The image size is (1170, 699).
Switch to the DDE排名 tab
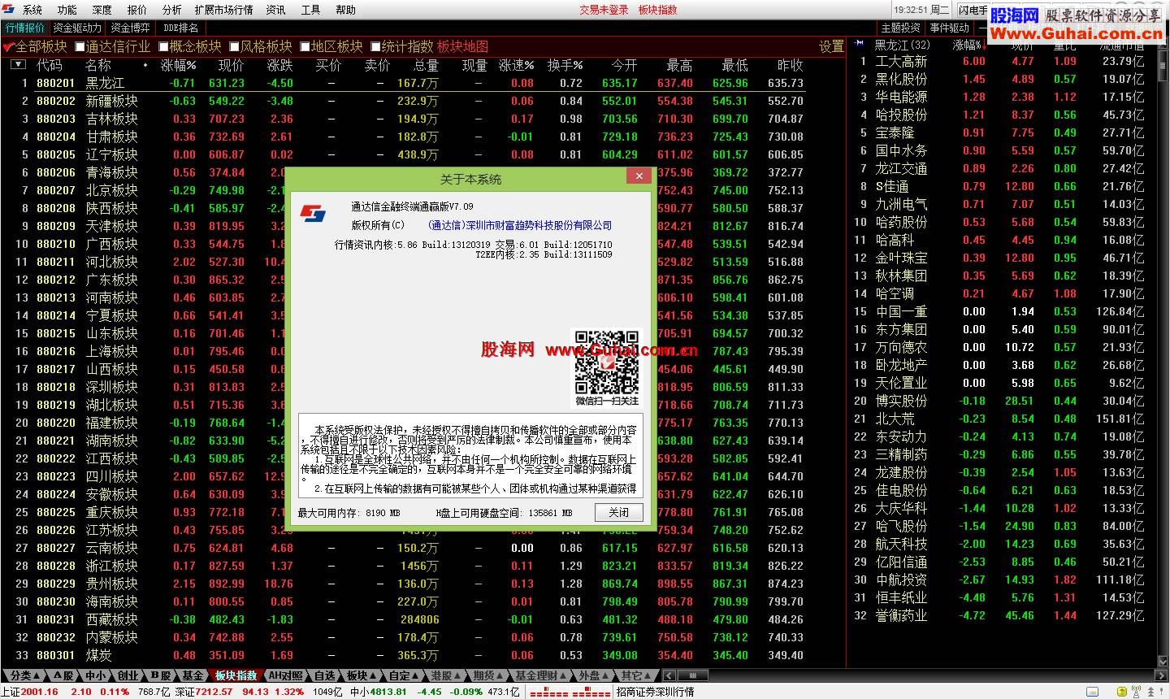(x=180, y=28)
